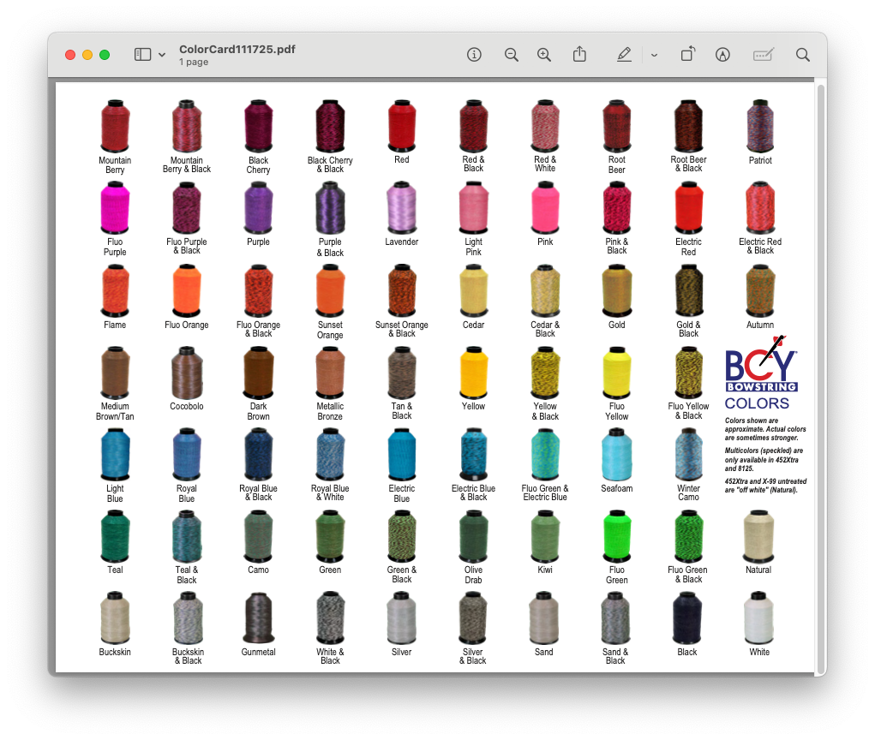The image size is (875, 740).
Task: Click the 'Medium Brown/Tan' label
Action: (115, 411)
